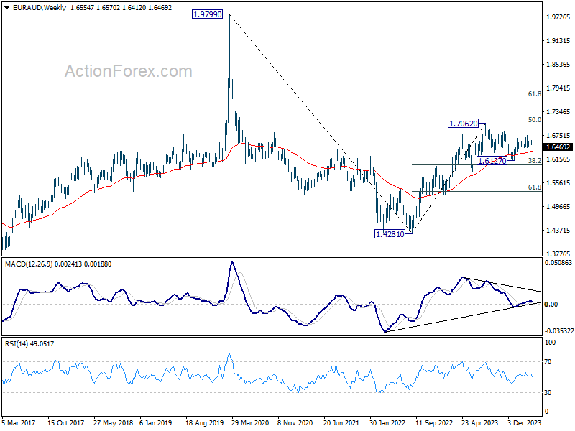Click the 1.85365 price axis value
575x431 pixels.
[558, 64]
